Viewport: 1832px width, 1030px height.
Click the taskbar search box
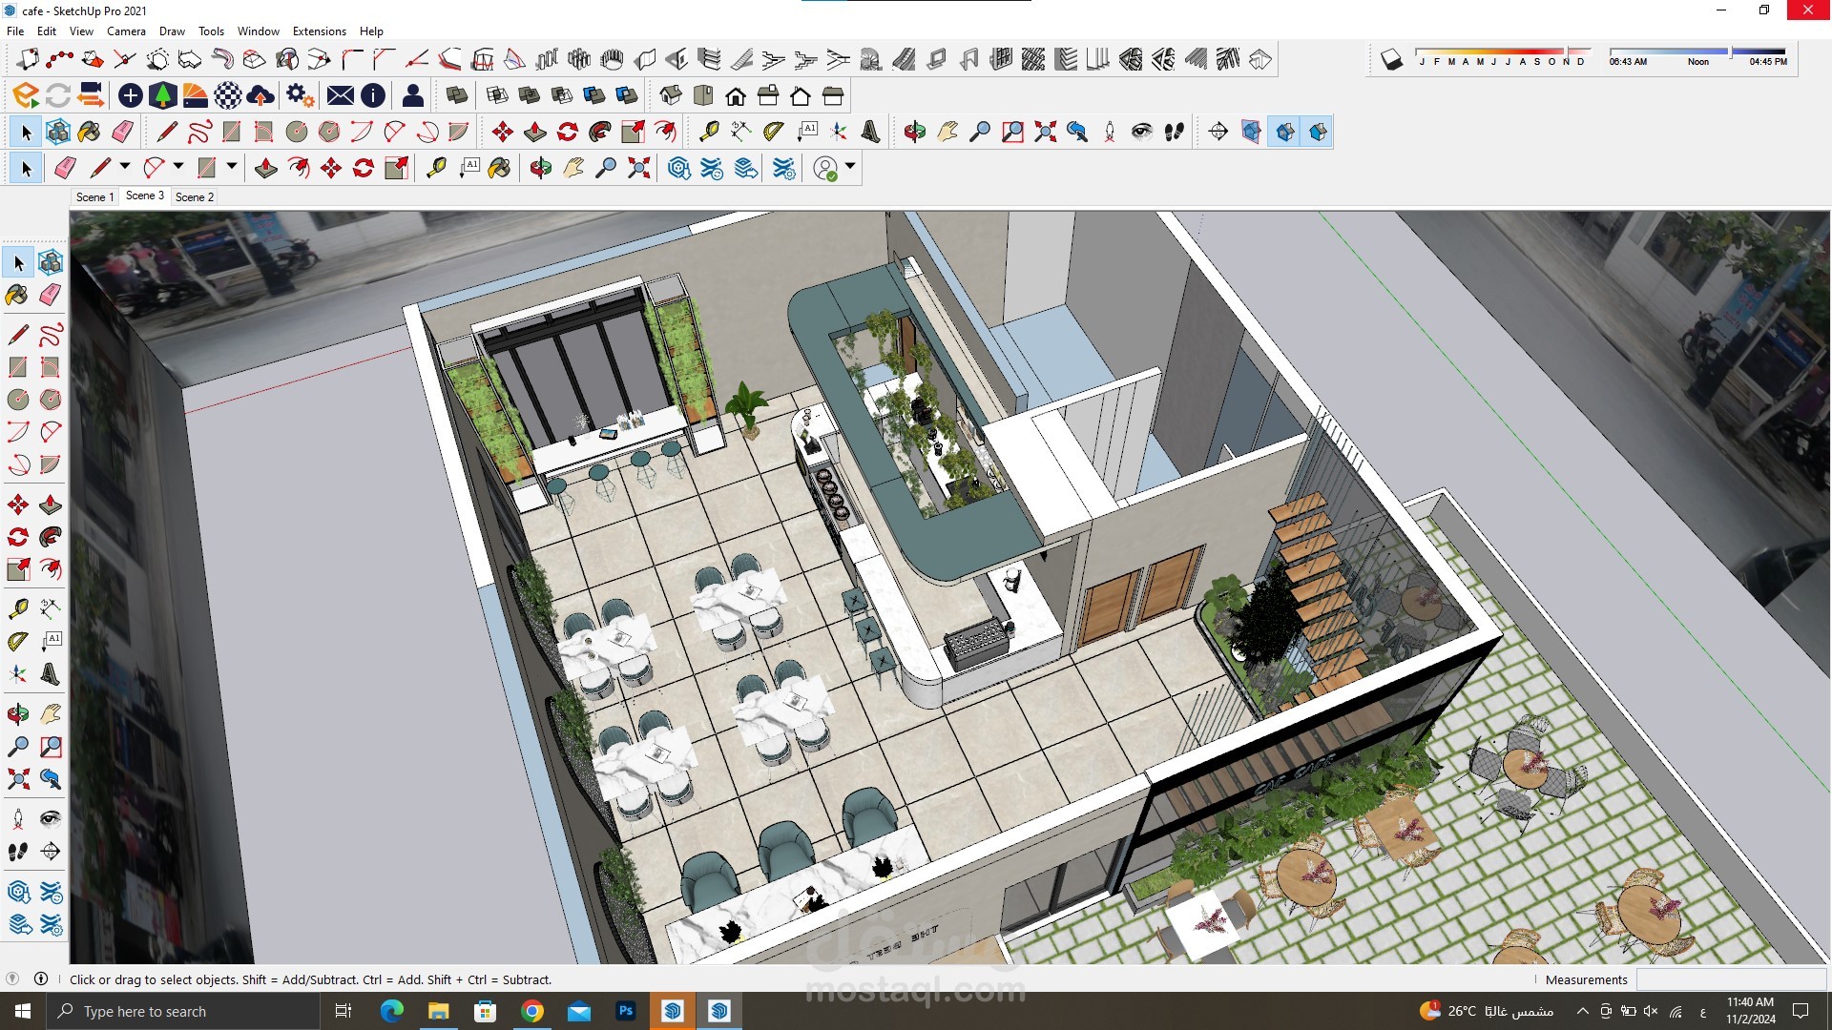[x=183, y=1011]
